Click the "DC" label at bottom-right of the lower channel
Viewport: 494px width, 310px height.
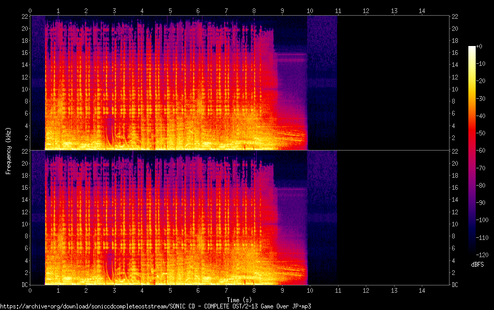[455, 284]
